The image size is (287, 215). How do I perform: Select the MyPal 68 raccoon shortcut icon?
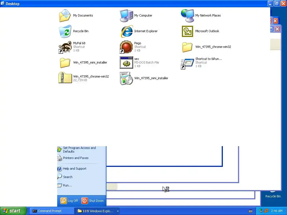65,47
